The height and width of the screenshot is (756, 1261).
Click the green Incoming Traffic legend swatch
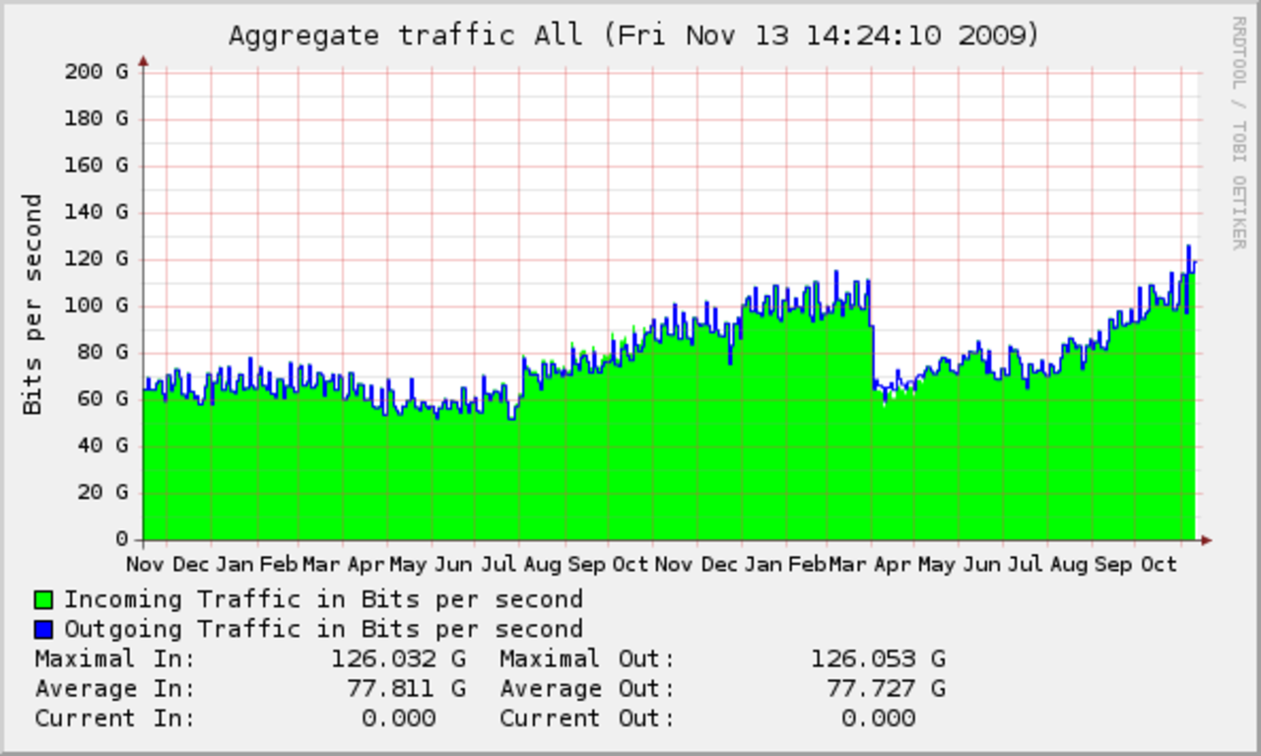pos(43,599)
